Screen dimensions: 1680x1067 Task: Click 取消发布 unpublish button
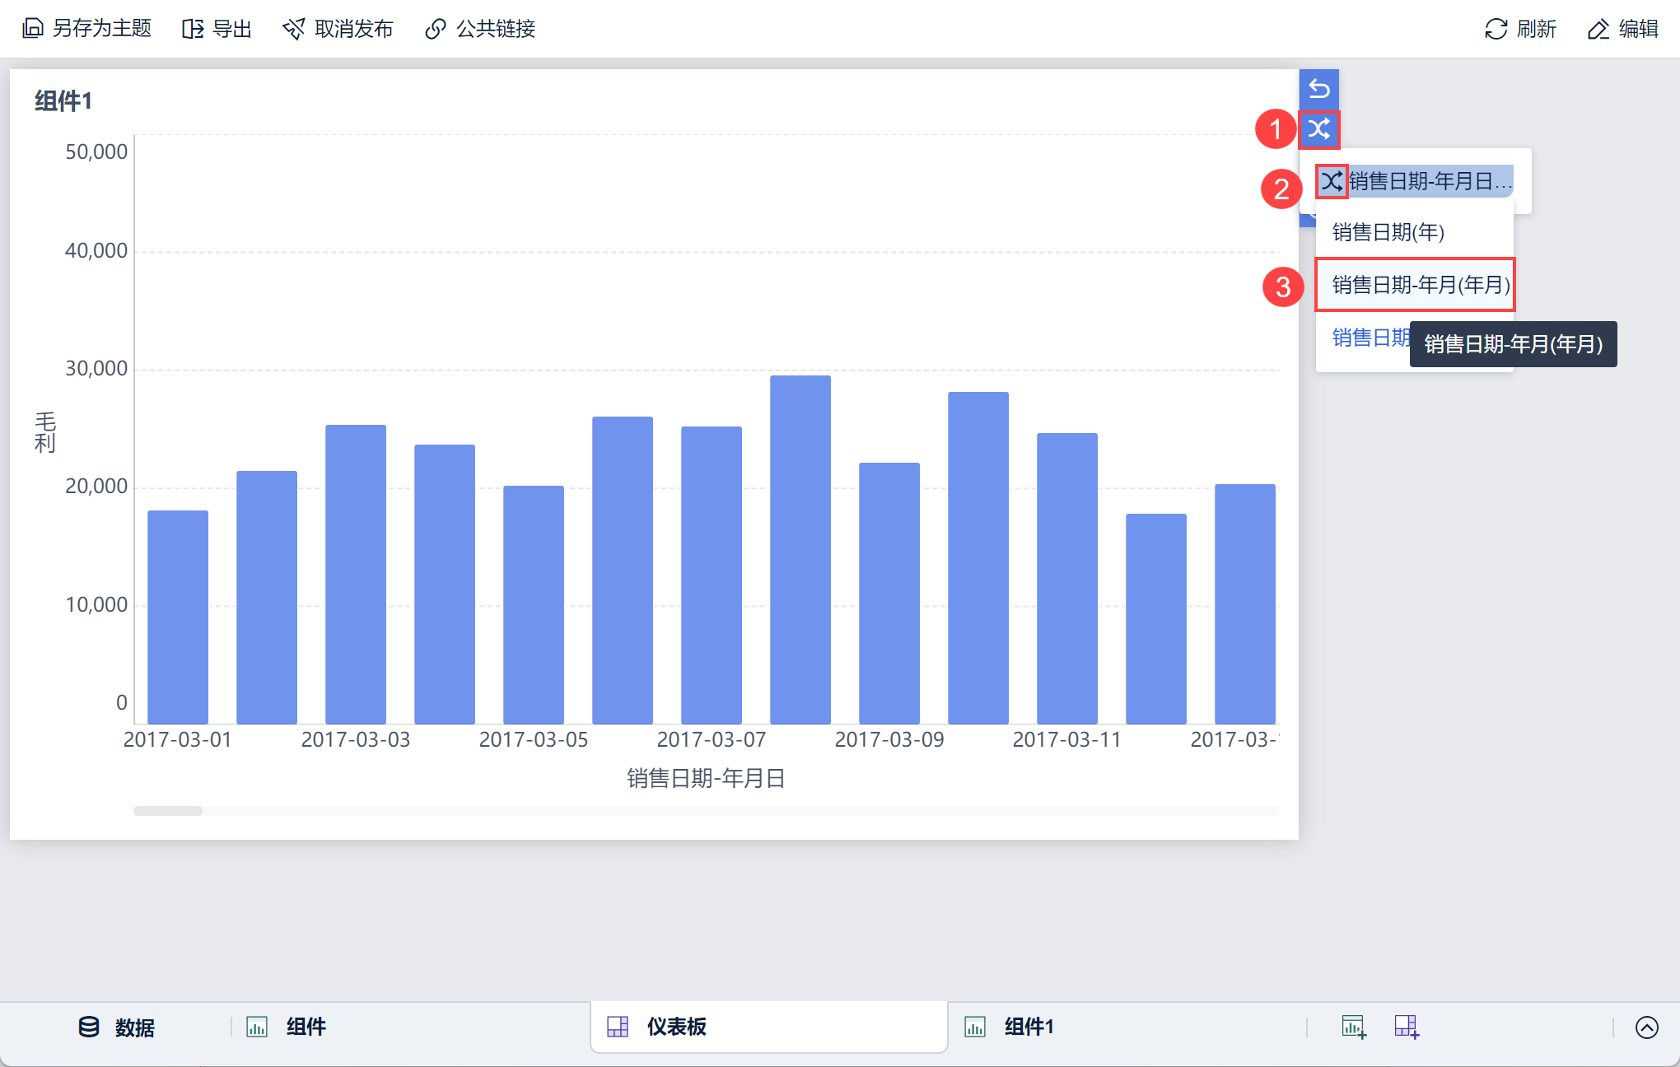coord(338,29)
